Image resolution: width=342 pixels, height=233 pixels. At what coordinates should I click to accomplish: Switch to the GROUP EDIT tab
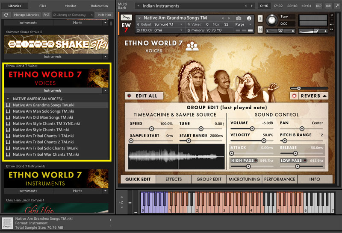(209, 179)
